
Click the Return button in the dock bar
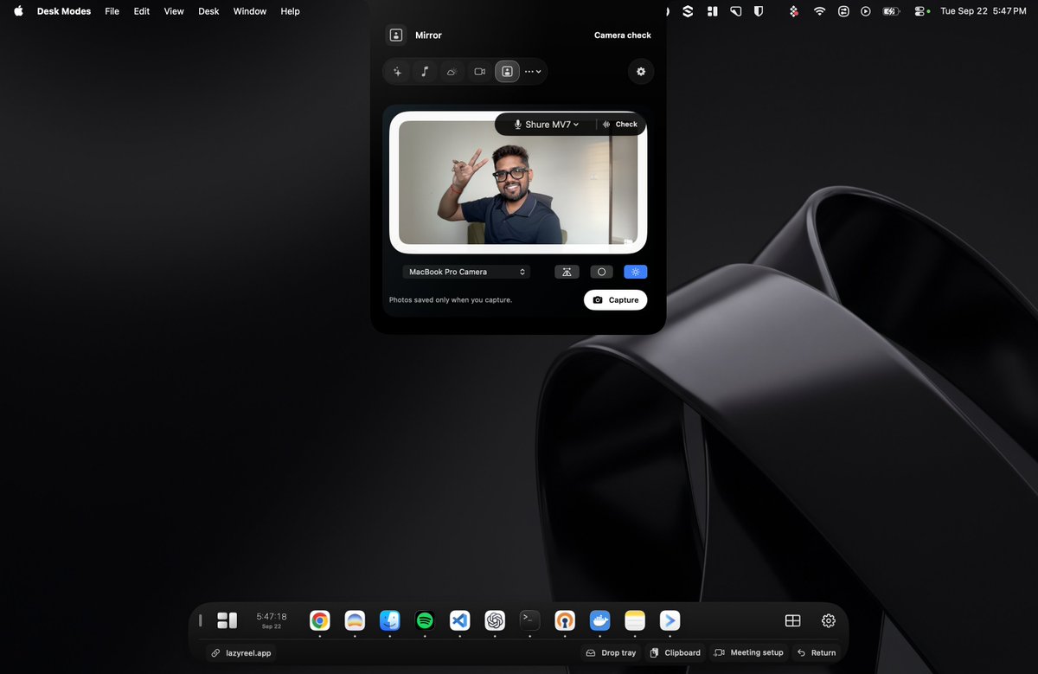coord(817,652)
